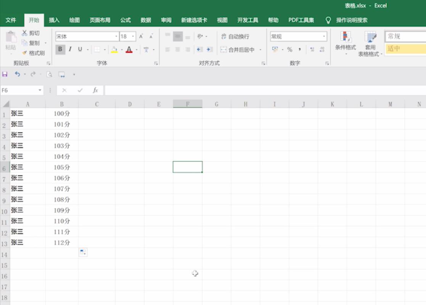This screenshot has width=426, height=305.
Task: Apply comma style format
Action: click(x=300, y=50)
